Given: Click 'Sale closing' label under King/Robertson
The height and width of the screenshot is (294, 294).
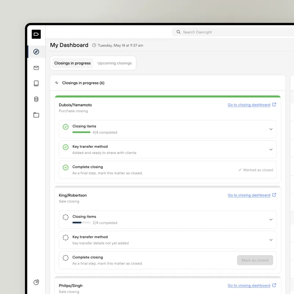Looking at the screenshot, I should tap(69, 201).
